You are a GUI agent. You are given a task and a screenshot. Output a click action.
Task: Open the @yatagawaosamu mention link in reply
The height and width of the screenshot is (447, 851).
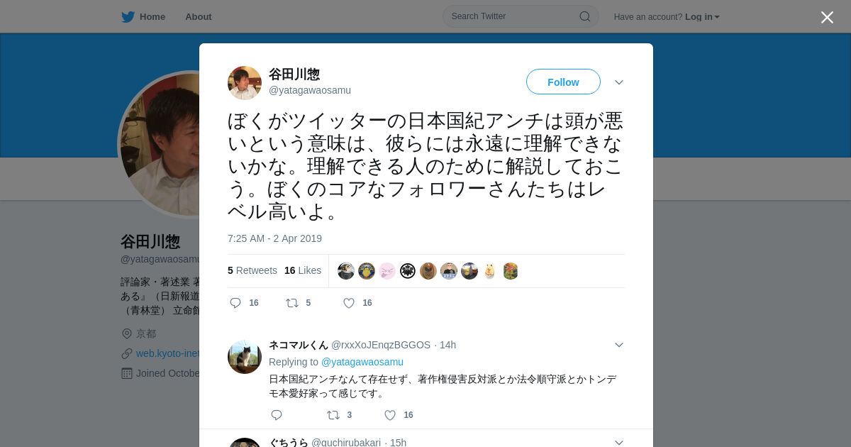pyautogui.click(x=362, y=362)
